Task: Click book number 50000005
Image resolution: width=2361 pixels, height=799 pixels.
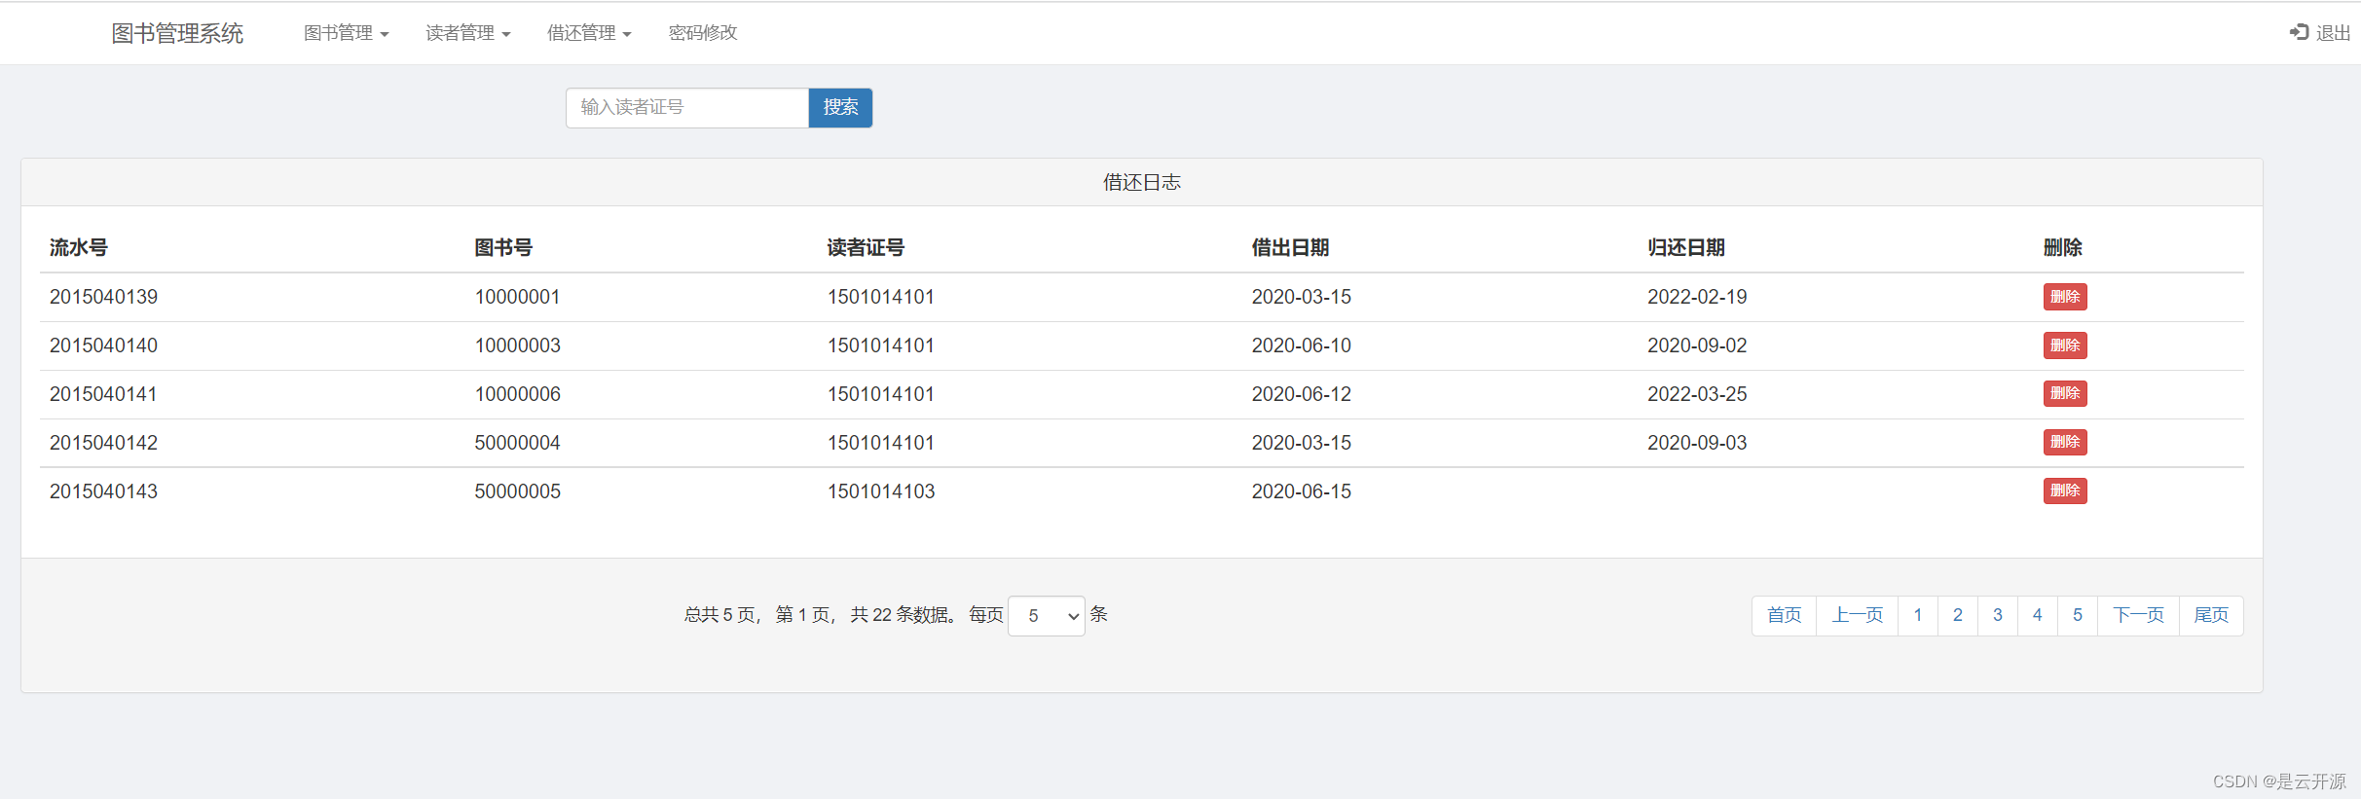Action: pos(517,491)
